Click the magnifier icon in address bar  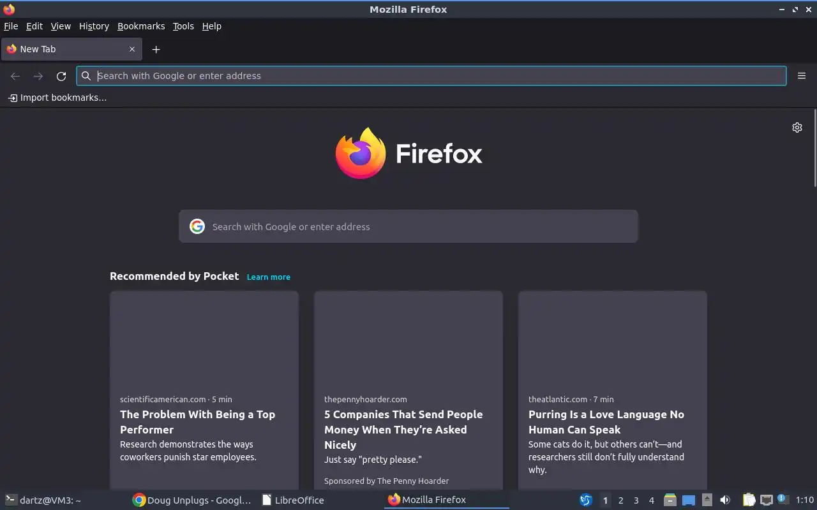[x=86, y=76]
